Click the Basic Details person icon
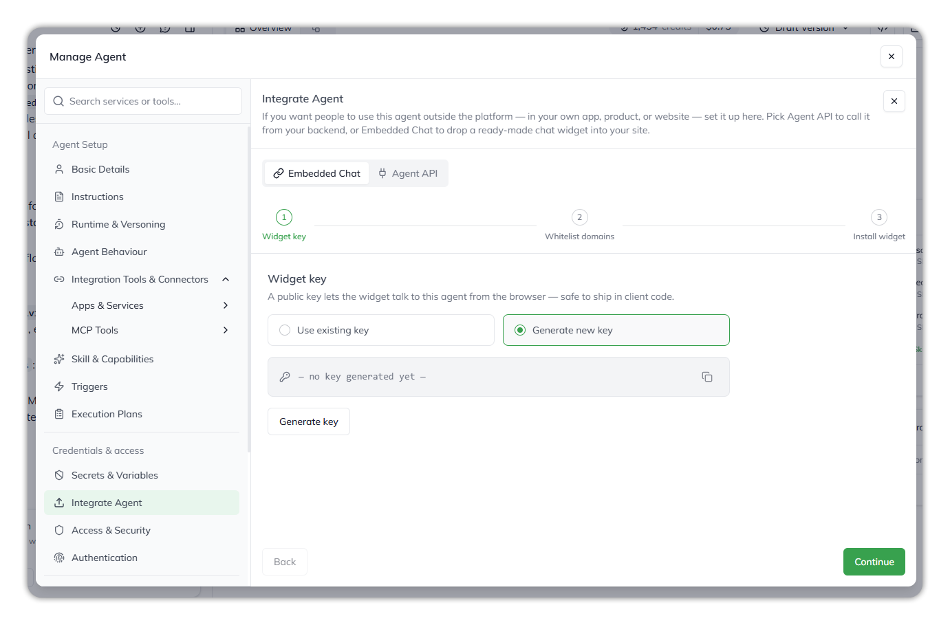950x625 pixels. point(59,169)
